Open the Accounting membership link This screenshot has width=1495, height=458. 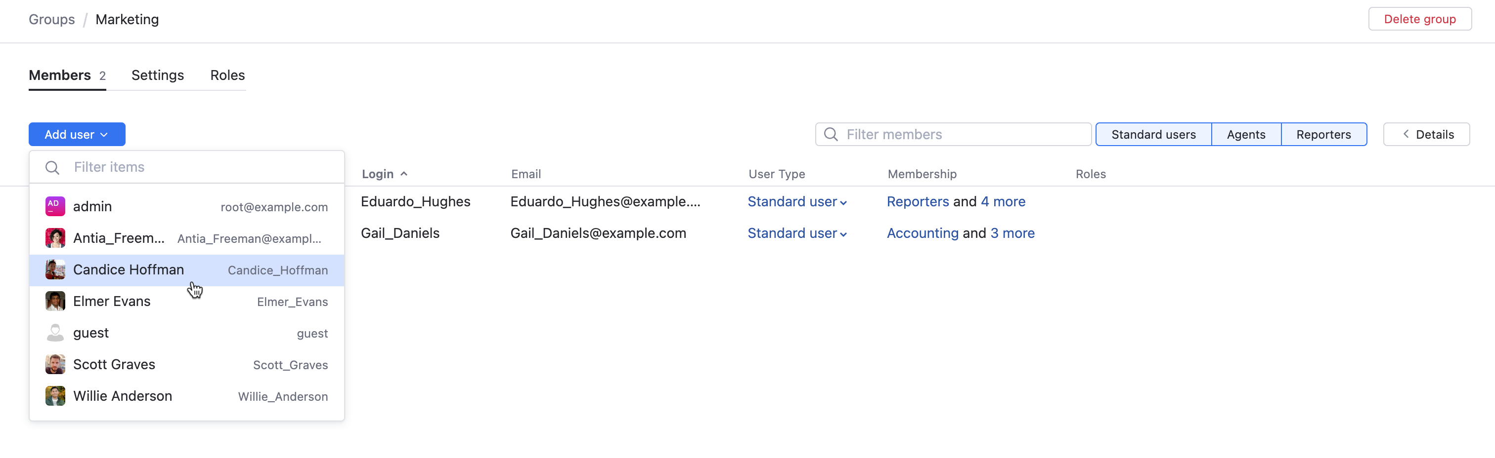click(922, 233)
